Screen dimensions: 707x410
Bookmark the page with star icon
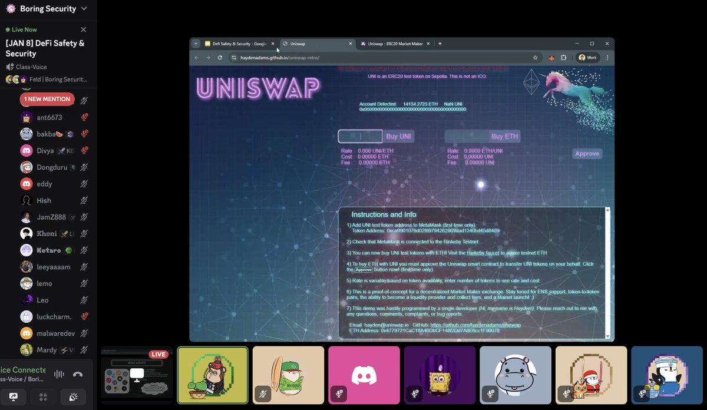pos(535,58)
